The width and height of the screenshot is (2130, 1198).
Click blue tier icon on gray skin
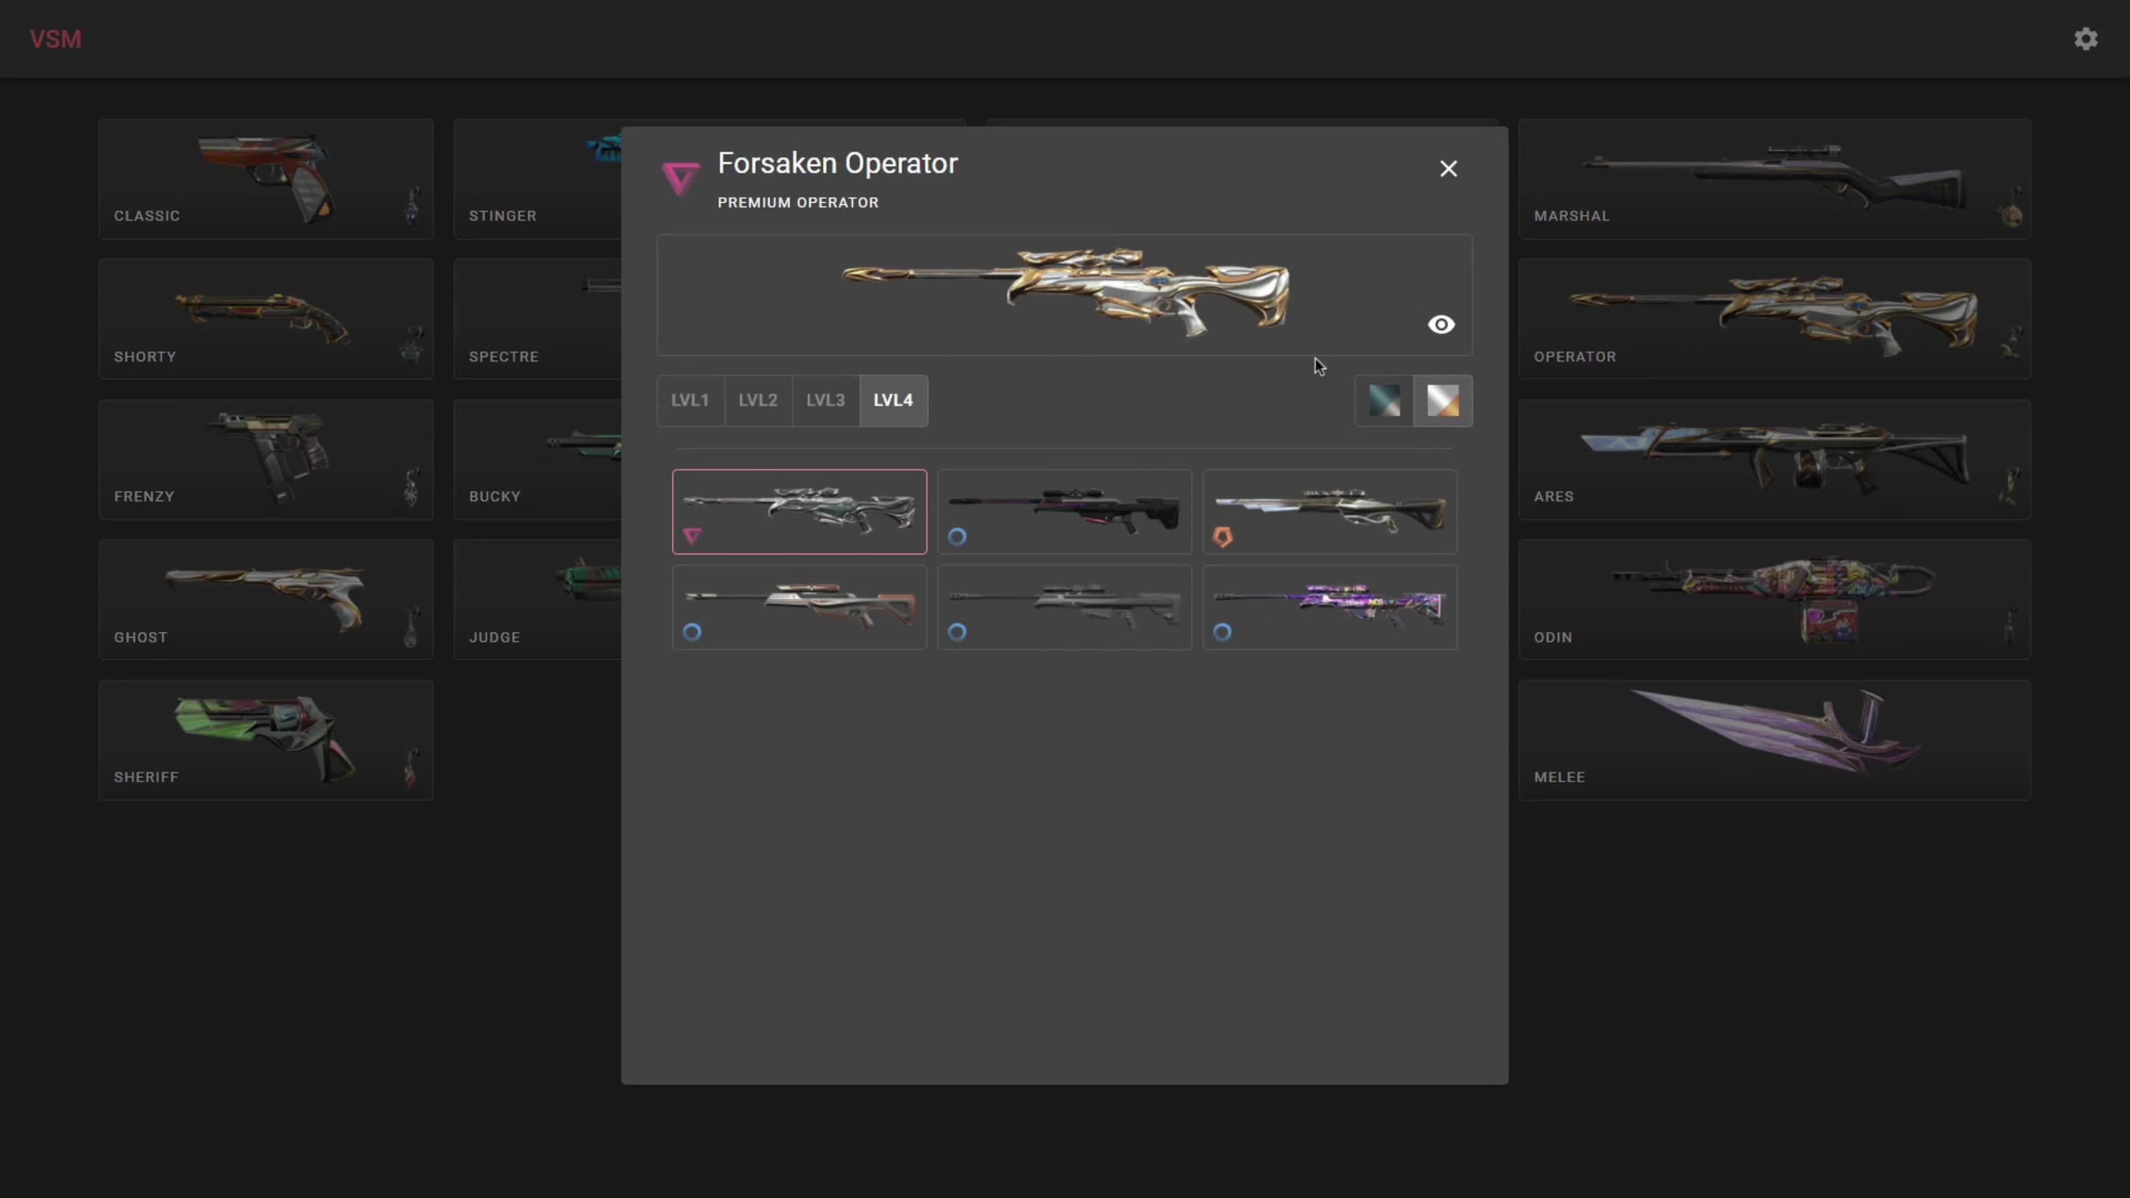click(957, 632)
